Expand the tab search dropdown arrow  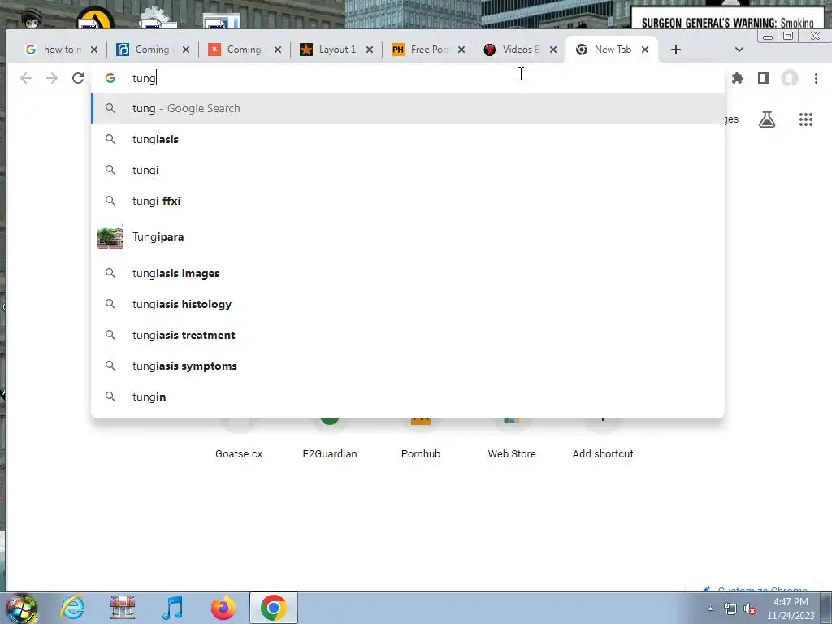(739, 50)
